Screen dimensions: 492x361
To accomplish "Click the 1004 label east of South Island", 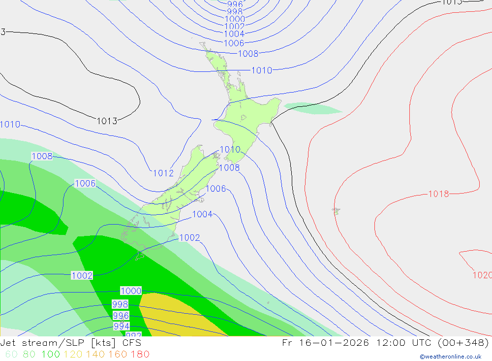I will pos(202,214).
